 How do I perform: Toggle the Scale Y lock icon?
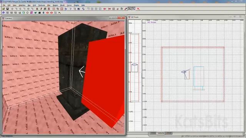coord(96,9)
